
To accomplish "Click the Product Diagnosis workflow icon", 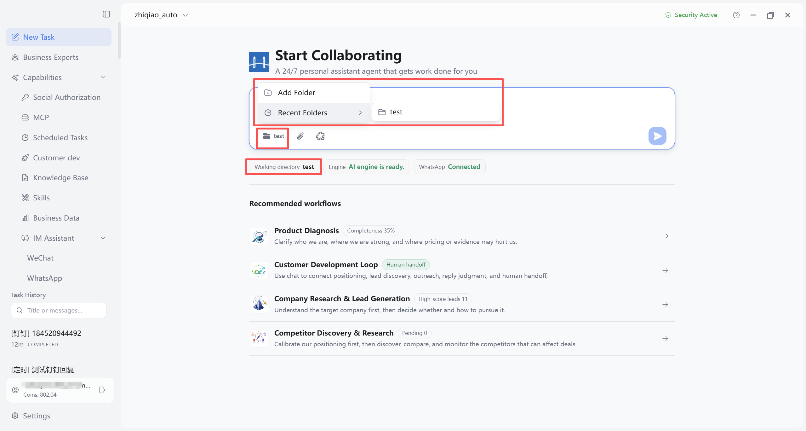I will pyautogui.click(x=259, y=236).
